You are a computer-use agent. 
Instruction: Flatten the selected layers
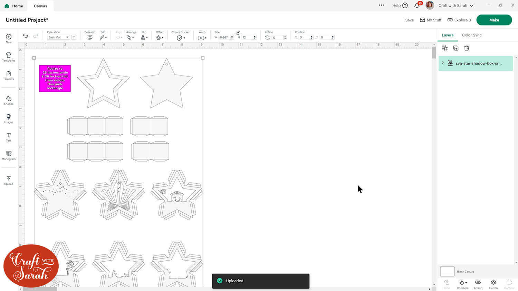[493, 284]
